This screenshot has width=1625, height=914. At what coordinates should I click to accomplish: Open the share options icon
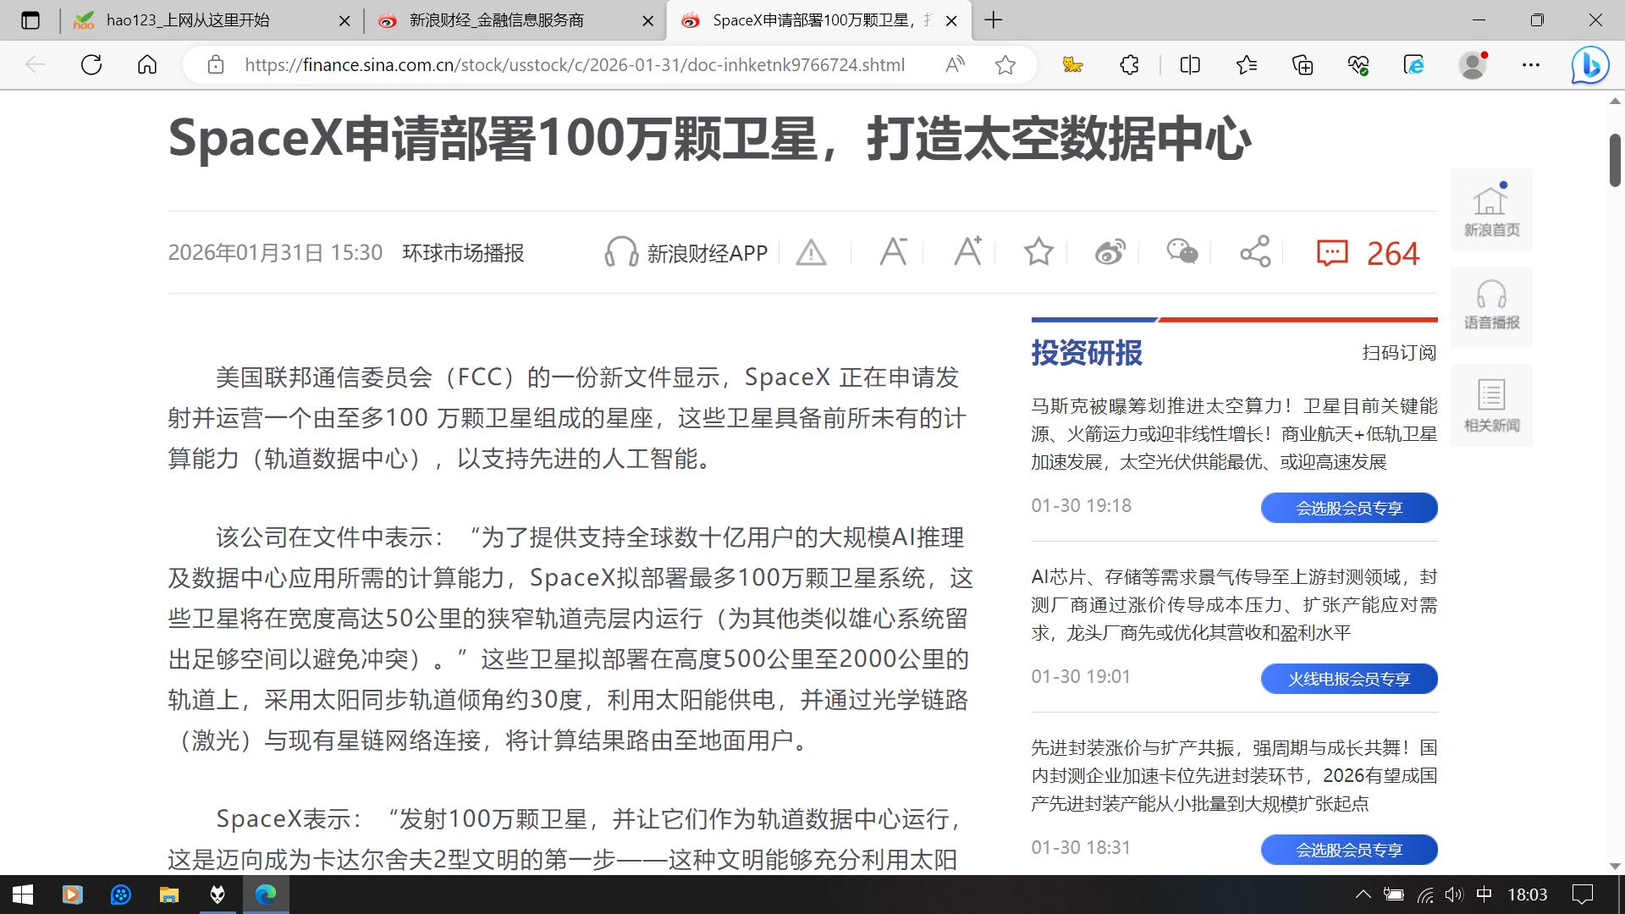(1255, 252)
